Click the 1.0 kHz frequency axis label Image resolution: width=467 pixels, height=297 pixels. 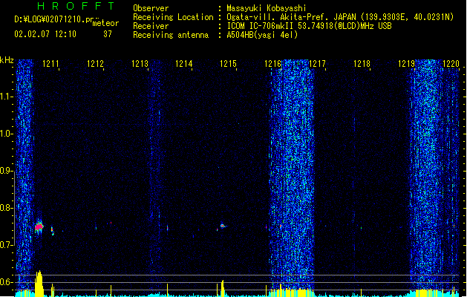[x=7, y=134]
